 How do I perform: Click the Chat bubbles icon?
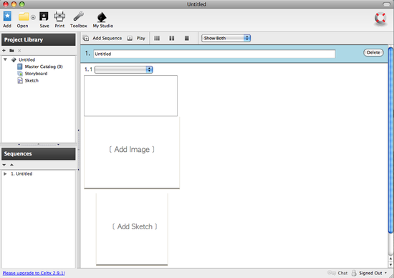click(x=332, y=273)
